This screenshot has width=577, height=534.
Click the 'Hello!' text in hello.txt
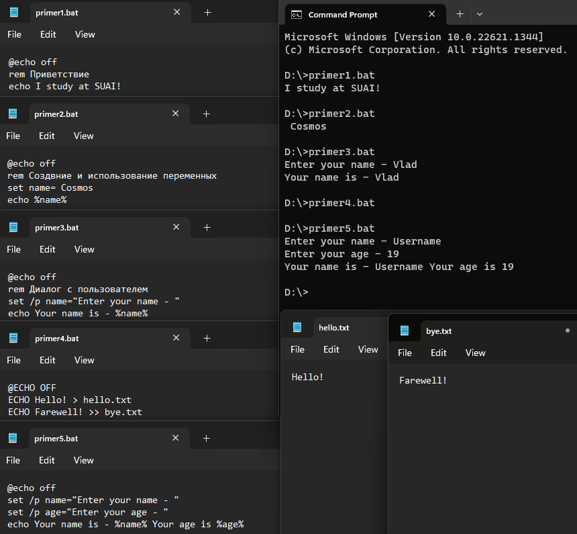[x=307, y=377]
